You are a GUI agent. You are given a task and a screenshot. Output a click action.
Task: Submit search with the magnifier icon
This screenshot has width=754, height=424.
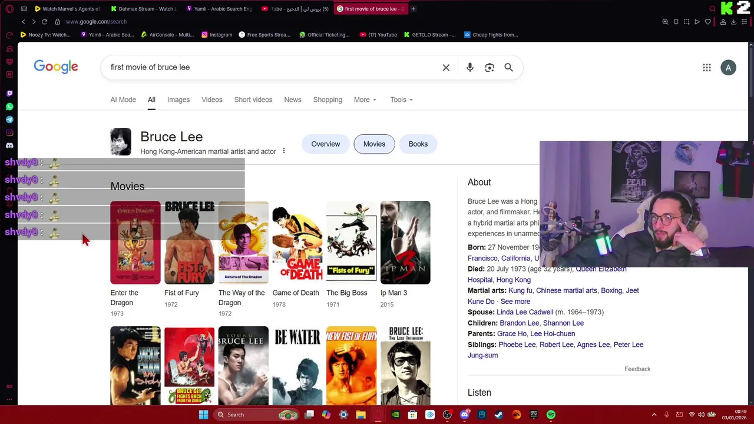[x=509, y=68]
